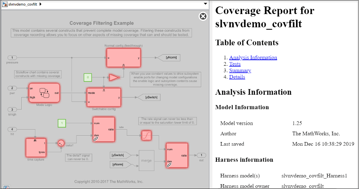Select the upper ratio block fed by constant 1
Viewport: 359px width, 189px height.
pos(104,130)
